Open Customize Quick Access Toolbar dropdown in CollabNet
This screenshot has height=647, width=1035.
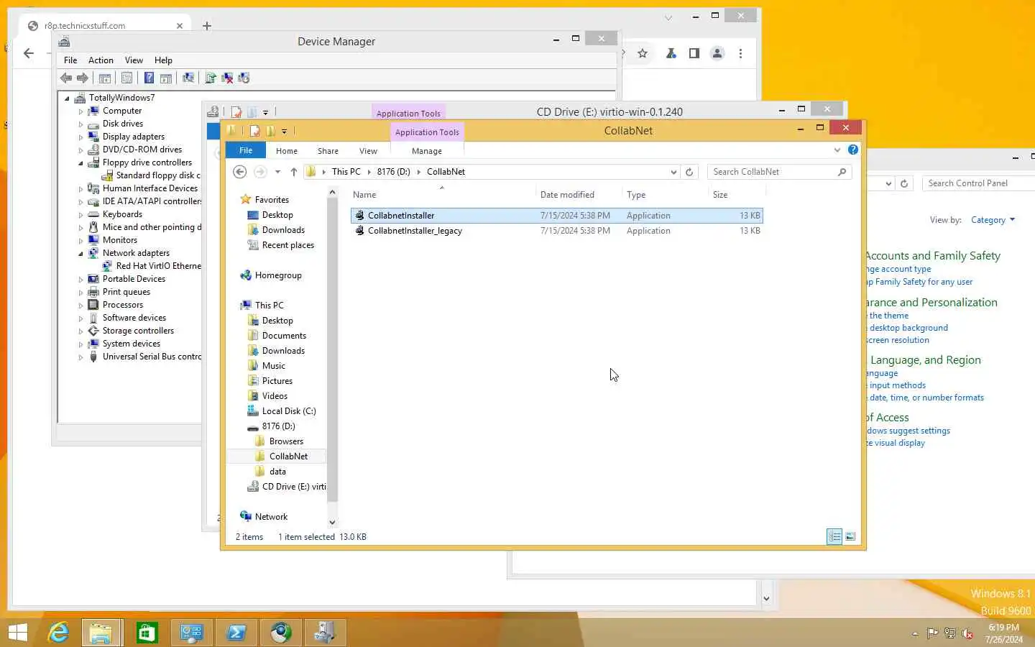pos(284,132)
